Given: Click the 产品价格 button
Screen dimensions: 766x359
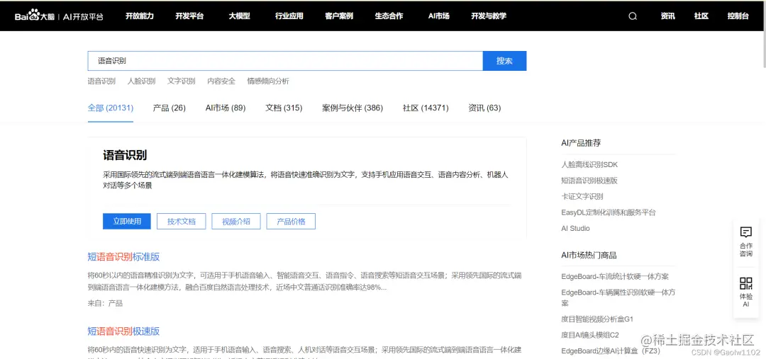Looking at the screenshot, I should [291, 221].
